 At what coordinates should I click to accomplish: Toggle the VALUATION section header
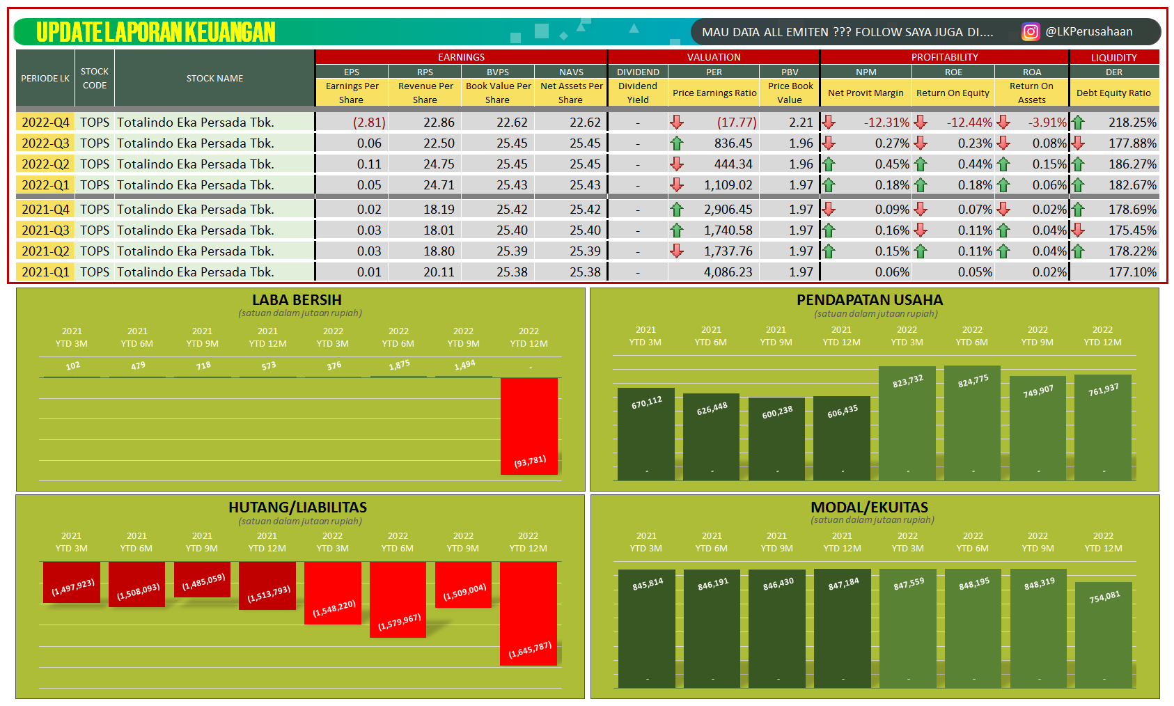[x=713, y=57]
